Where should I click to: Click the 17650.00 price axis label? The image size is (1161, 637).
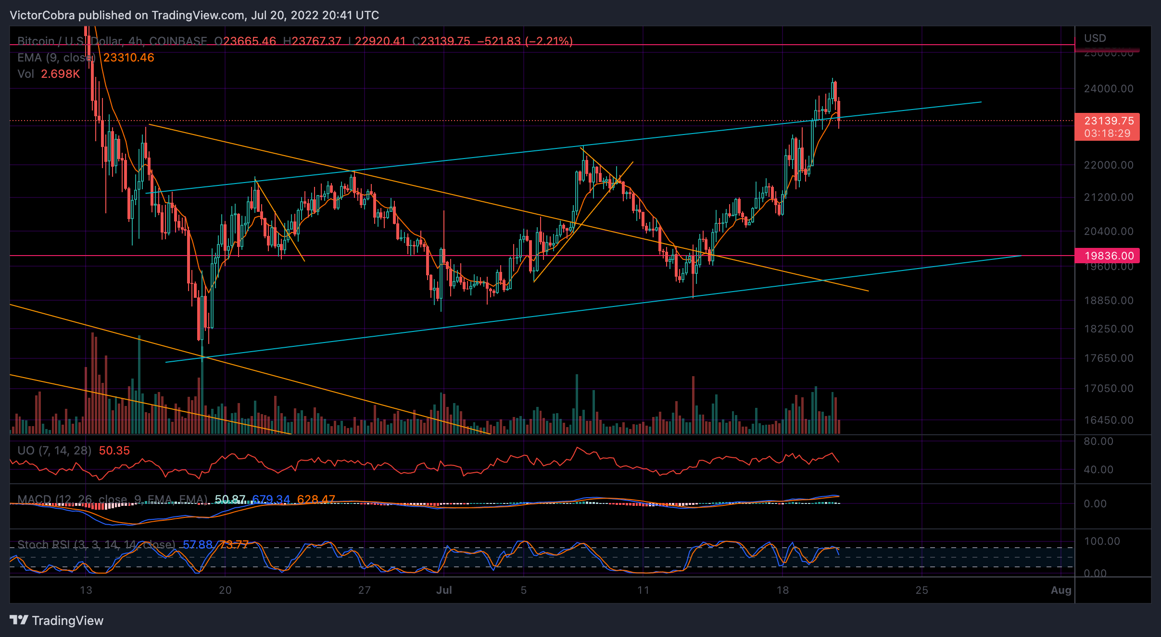click(1109, 358)
